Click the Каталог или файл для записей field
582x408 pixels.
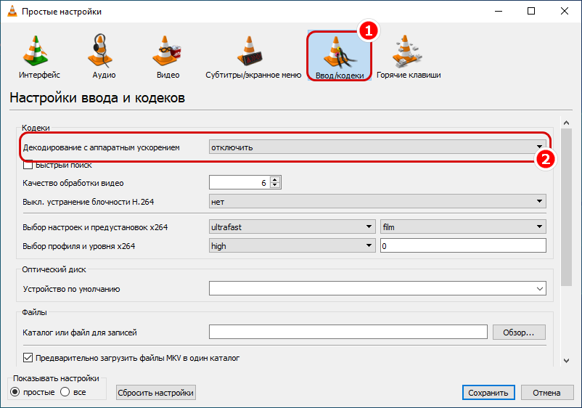348,332
